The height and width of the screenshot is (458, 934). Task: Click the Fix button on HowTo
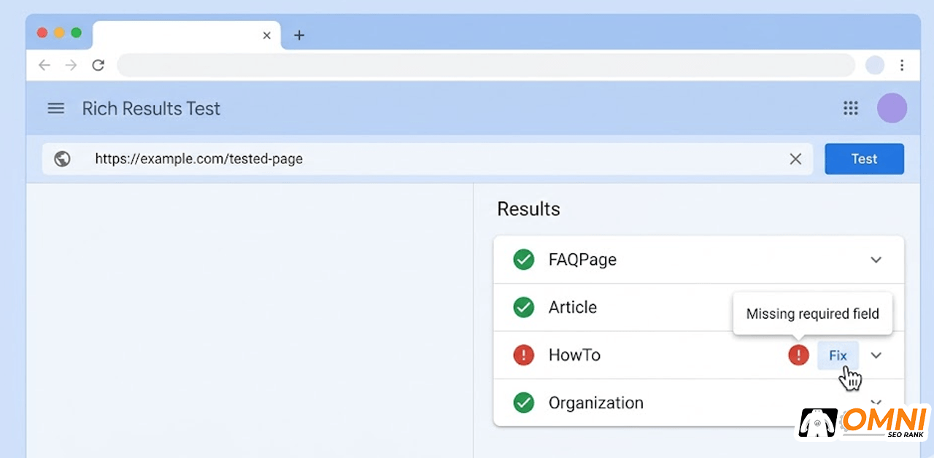[x=838, y=355]
